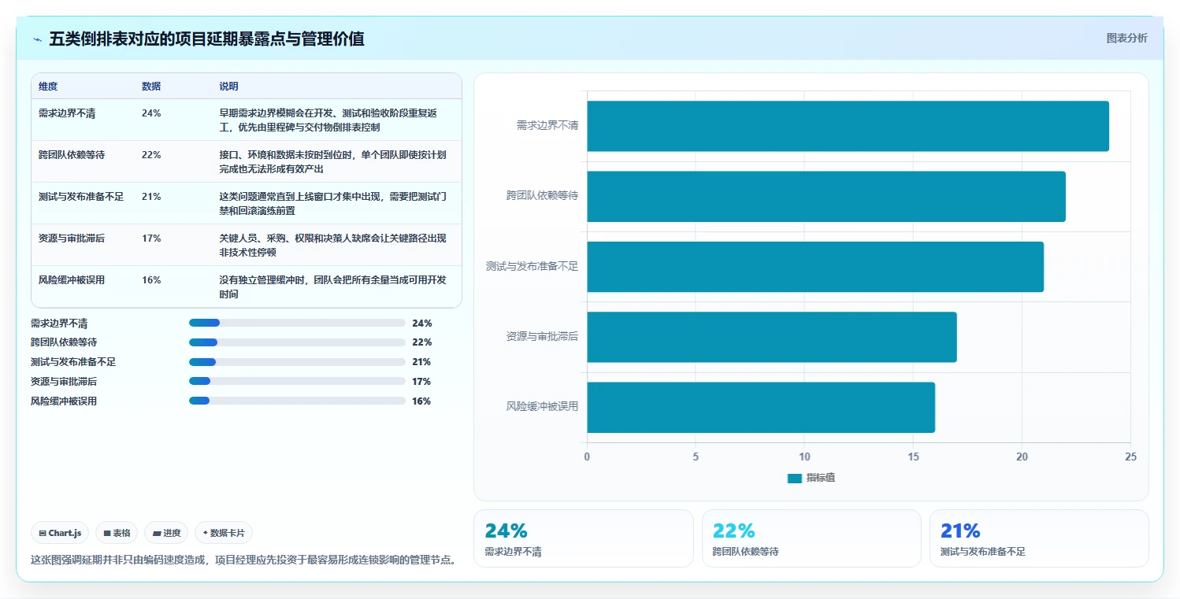Viewport: 1180px width, 599px height.
Task: Select the 测试与发布准备不足 bar in the chart
Action: [815, 267]
